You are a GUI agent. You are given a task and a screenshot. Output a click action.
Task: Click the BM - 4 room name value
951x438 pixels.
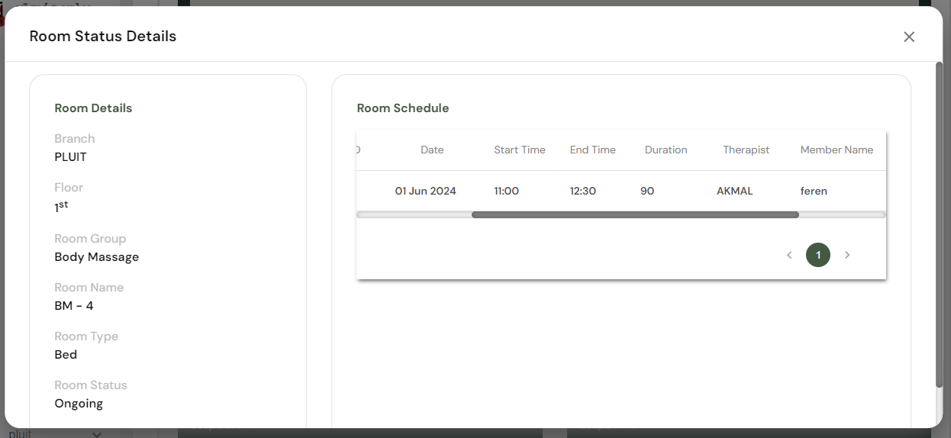pyautogui.click(x=74, y=306)
